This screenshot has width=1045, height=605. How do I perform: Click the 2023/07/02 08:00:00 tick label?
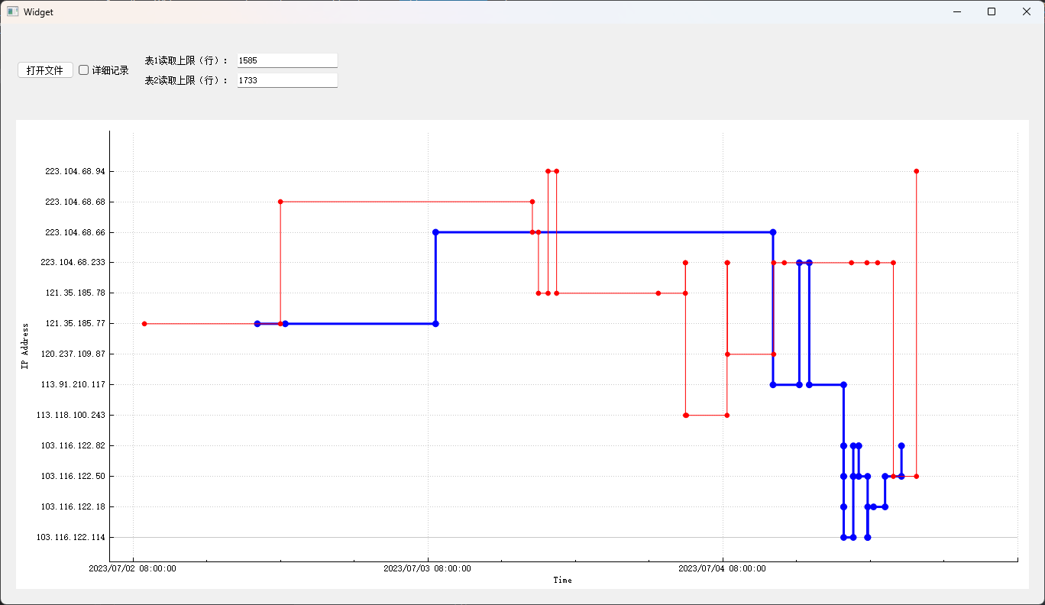(133, 568)
